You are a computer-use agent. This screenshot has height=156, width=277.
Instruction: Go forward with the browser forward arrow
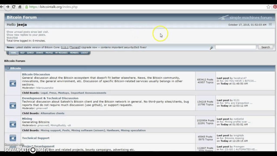[8, 7]
